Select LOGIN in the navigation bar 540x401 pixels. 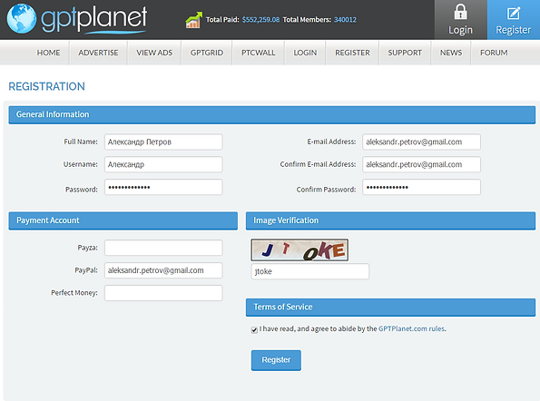click(x=305, y=53)
